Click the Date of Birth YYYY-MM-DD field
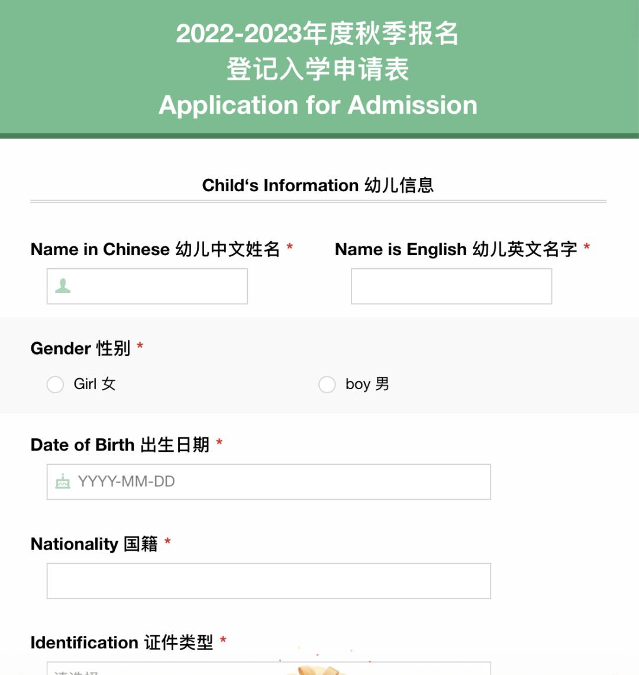 (x=269, y=481)
